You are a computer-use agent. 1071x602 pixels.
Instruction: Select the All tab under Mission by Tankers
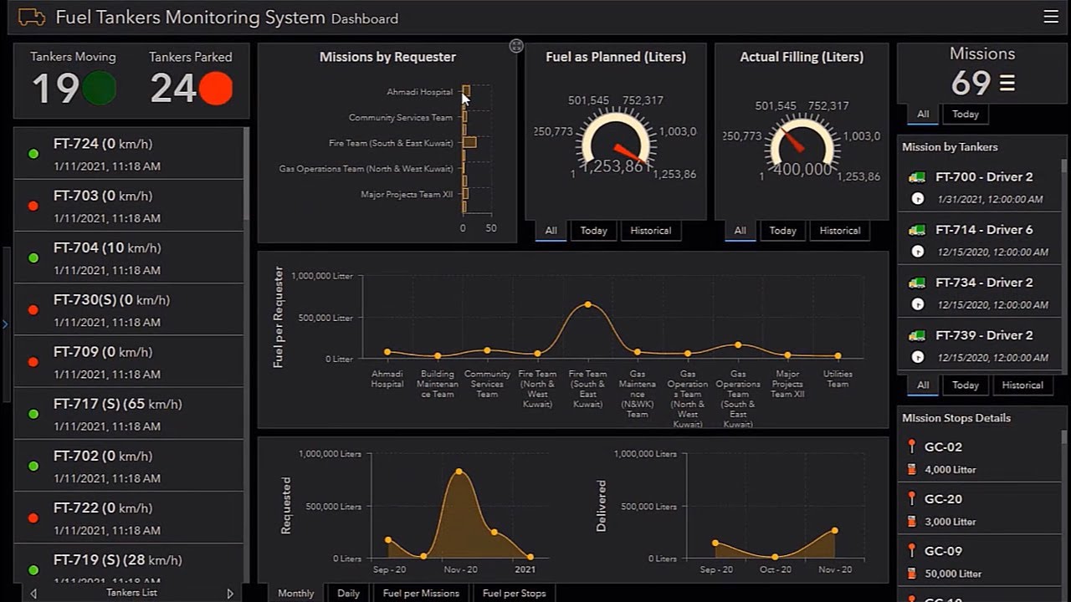pyautogui.click(x=923, y=385)
